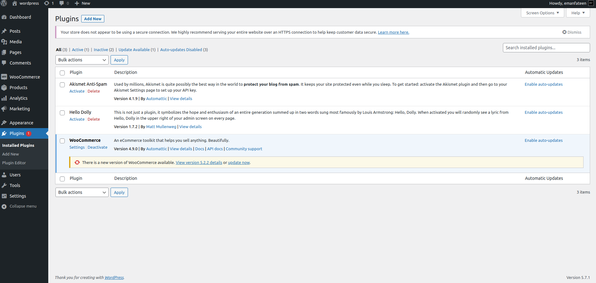The image size is (596, 283).
Task: Click the Media icon in the sidebar
Action: tap(4, 42)
